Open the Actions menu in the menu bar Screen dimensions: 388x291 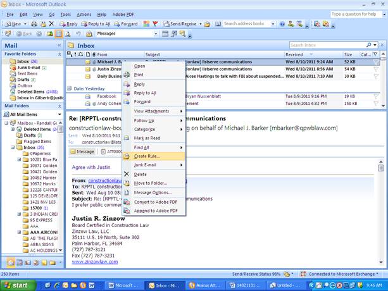pos(84,15)
